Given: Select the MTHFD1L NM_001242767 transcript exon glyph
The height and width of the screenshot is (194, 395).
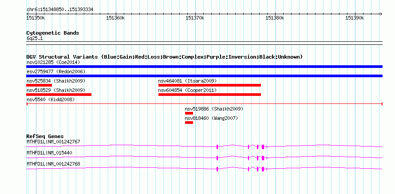Looking at the screenshot, I should (204, 146).
